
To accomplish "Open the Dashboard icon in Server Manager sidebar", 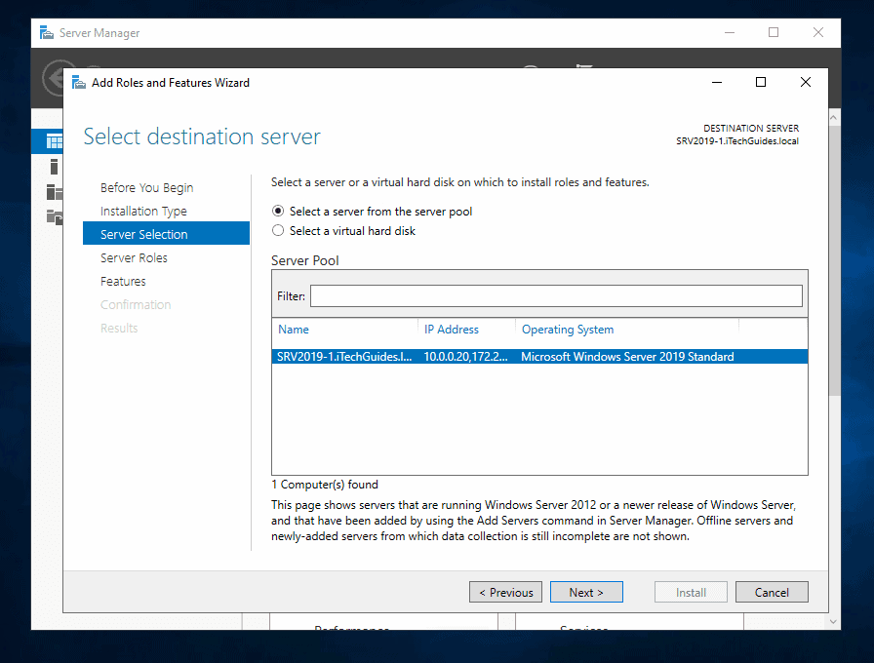I will click(x=54, y=140).
